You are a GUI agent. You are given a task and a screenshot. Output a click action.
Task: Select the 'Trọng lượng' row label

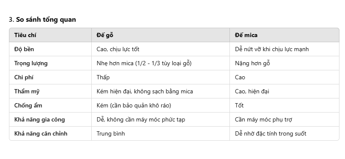pyautogui.click(x=31, y=64)
